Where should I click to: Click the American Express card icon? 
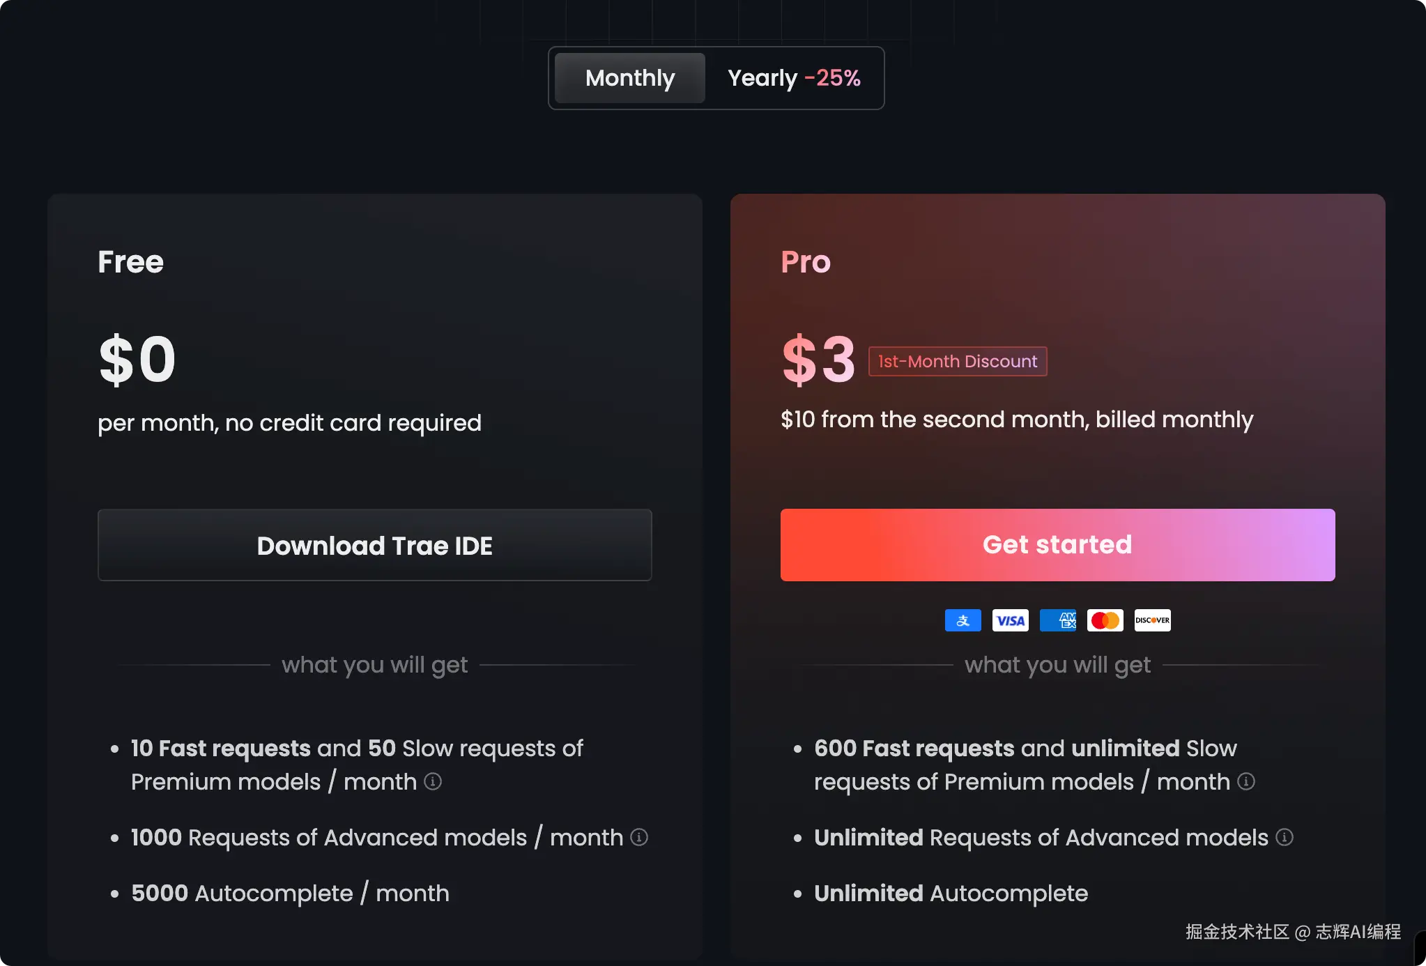1057,620
